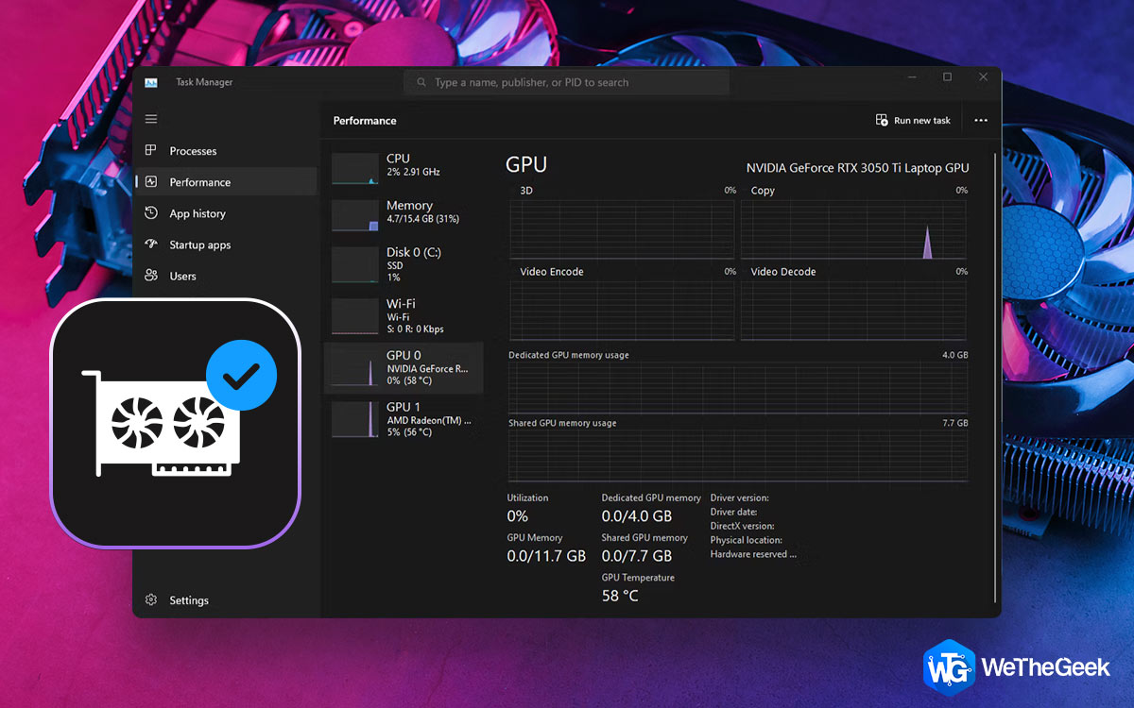The height and width of the screenshot is (708, 1134).
Task: Click the Processes icon in sidebar
Action: tap(151, 150)
